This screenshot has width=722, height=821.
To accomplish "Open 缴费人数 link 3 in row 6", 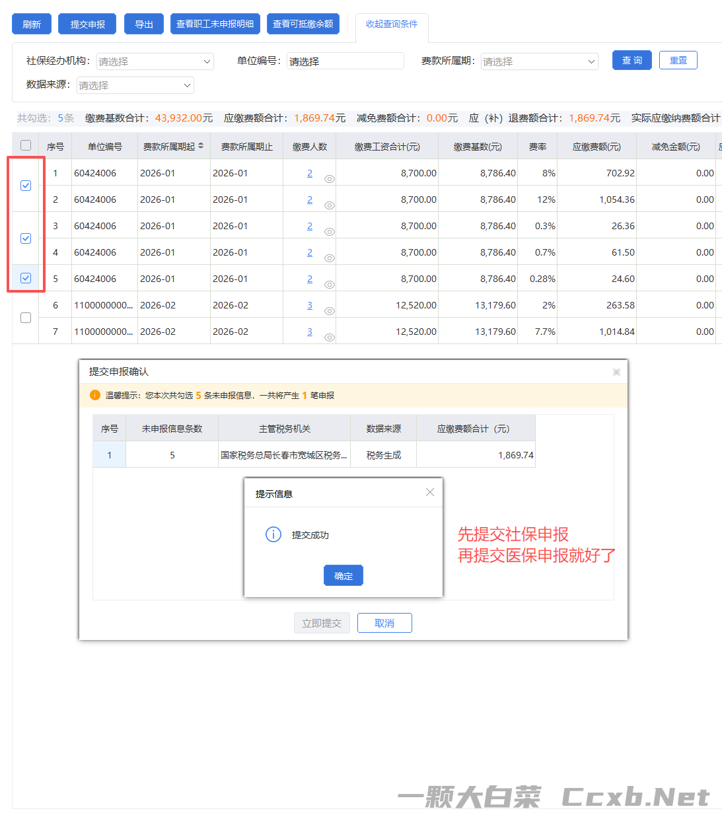I will click(x=310, y=305).
